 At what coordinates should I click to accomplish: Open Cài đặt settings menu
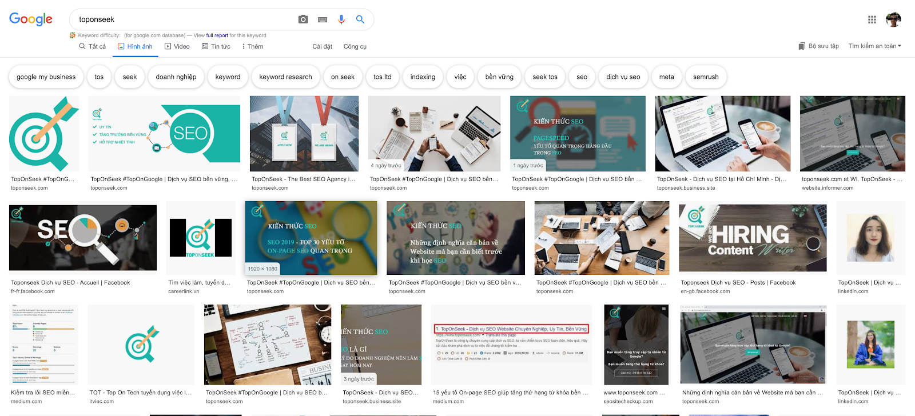pos(322,46)
